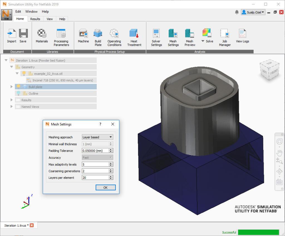
Task: Expand the Results node
Action: pos(11,100)
